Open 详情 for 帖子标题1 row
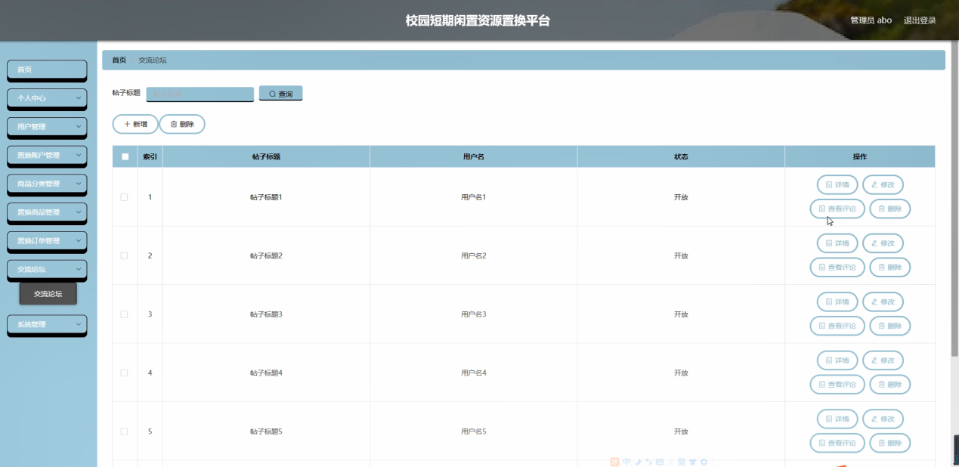Screen dimensions: 959x467 [837, 184]
